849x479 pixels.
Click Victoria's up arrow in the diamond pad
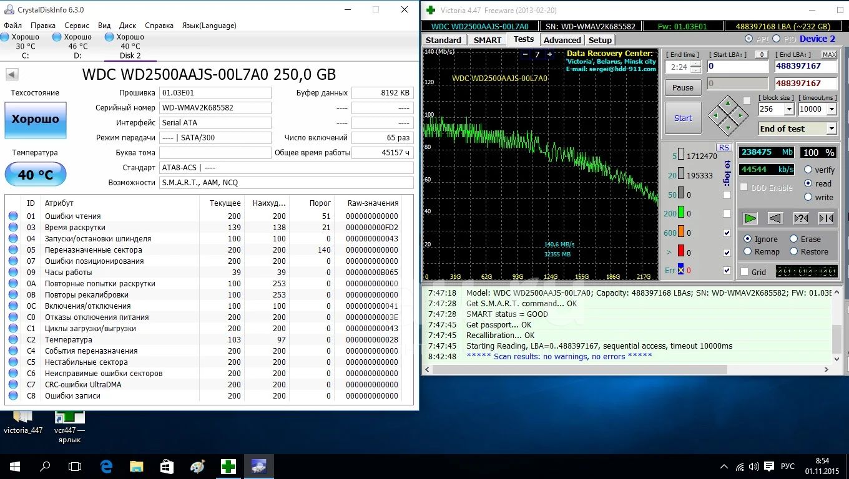(727, 102)
